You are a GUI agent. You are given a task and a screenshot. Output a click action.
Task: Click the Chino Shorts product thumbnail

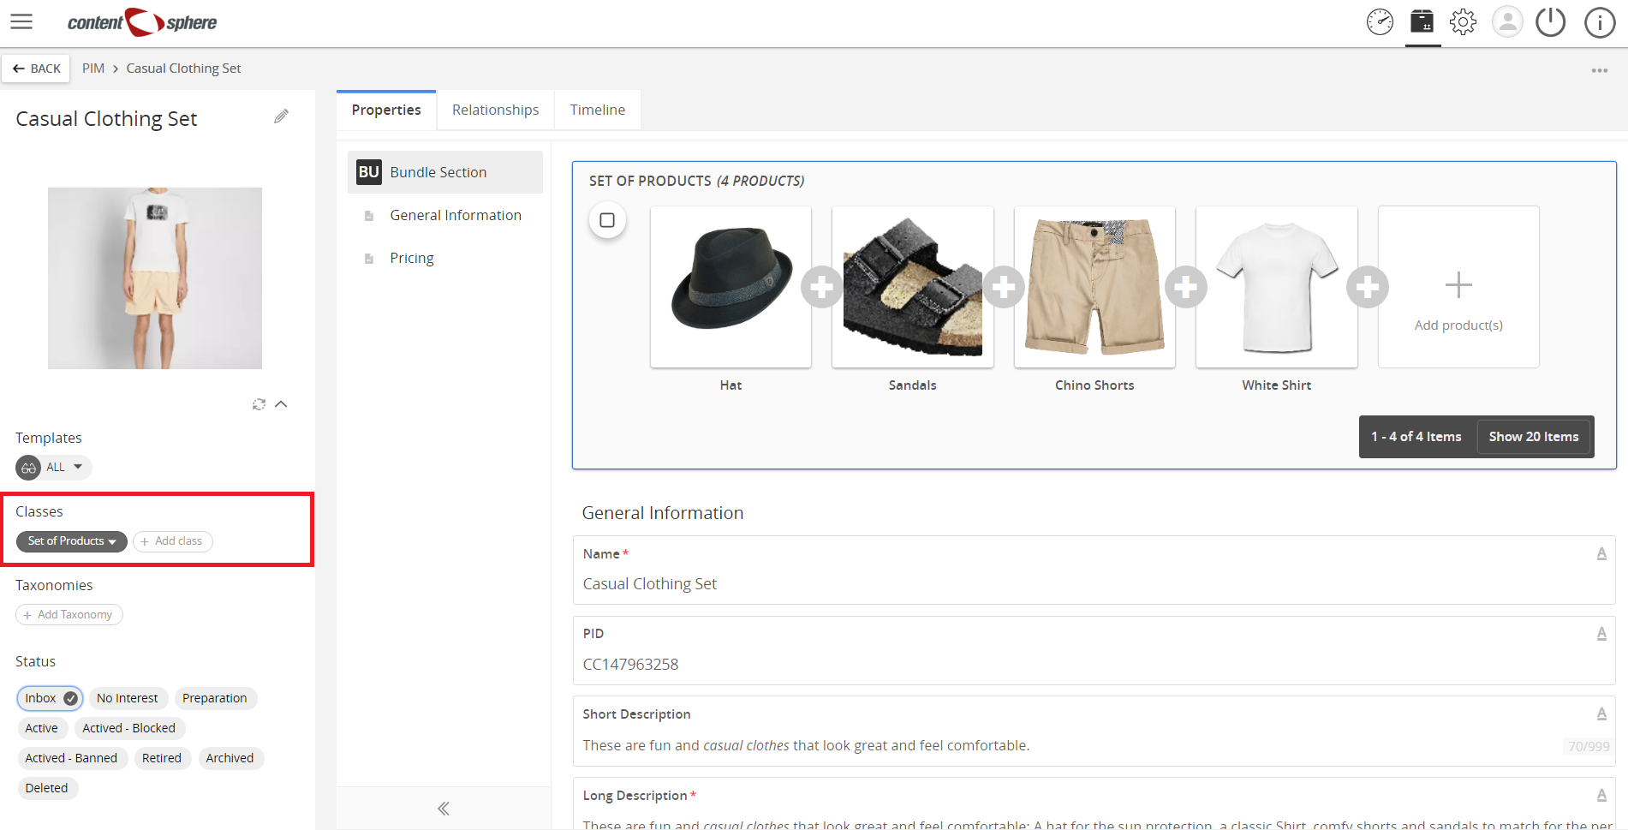[1094, 287]
